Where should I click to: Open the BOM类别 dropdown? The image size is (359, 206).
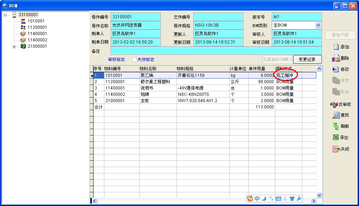(318, 25)
